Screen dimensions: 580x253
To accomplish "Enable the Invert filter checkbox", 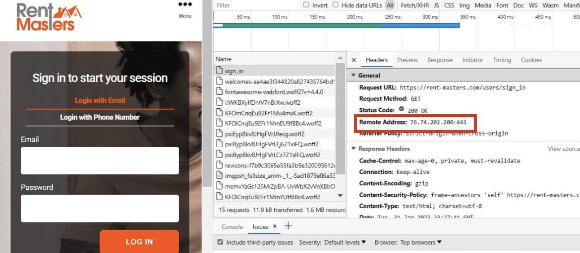I will (x=307, y=5).
